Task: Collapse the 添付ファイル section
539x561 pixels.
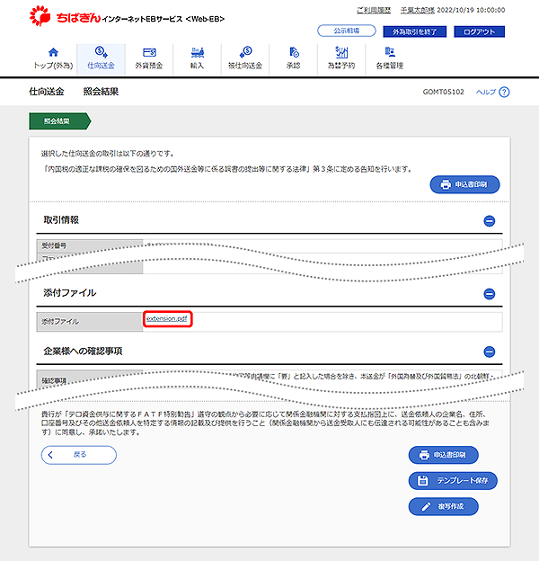Action: point(490,294)
